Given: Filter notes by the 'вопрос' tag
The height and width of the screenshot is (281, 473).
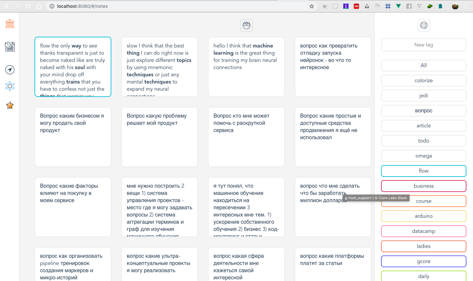Looking at the screenshot, I should coord(423,111).
